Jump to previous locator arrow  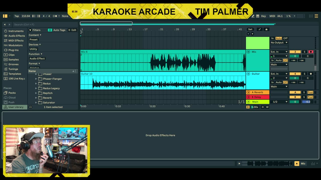248,34
